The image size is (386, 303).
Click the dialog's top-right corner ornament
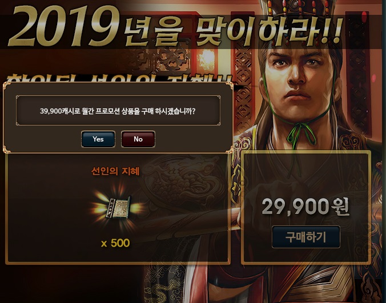229,86
